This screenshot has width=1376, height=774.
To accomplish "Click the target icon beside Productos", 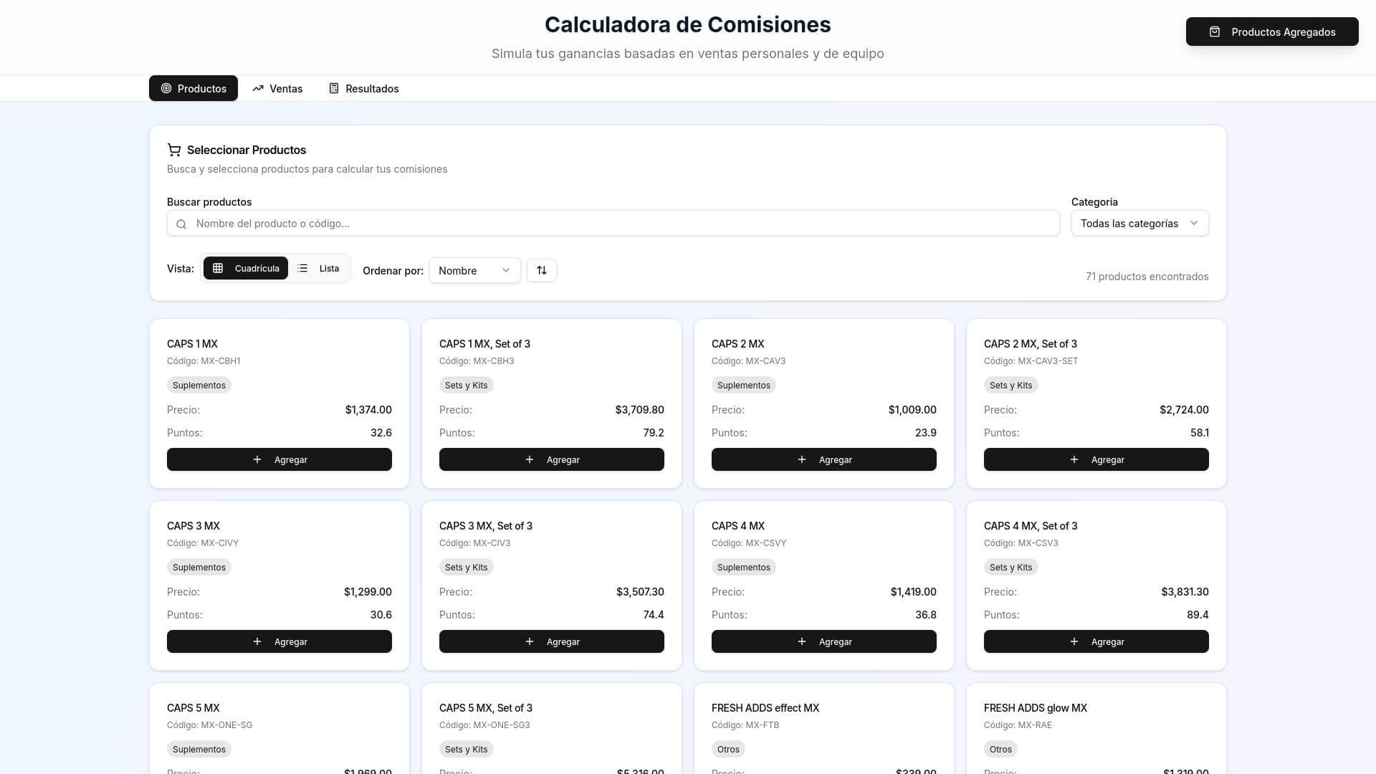I will pyautogui.click(x=166, y=88).
